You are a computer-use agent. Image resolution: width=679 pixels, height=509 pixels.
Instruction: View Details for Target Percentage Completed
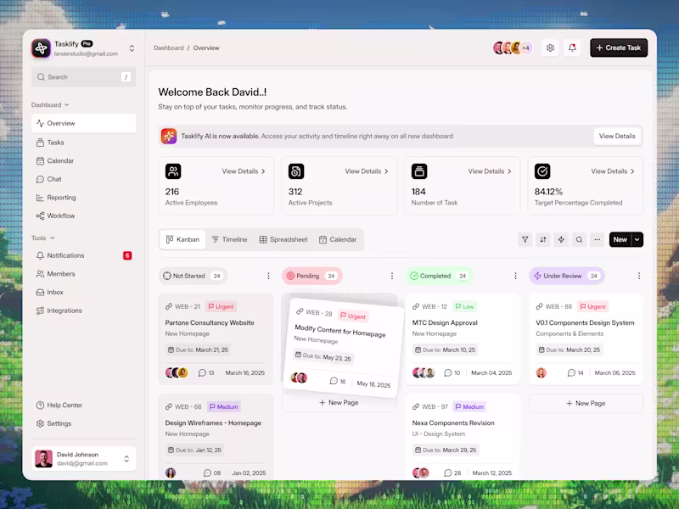pyautogui.click(x=613, y=171)
